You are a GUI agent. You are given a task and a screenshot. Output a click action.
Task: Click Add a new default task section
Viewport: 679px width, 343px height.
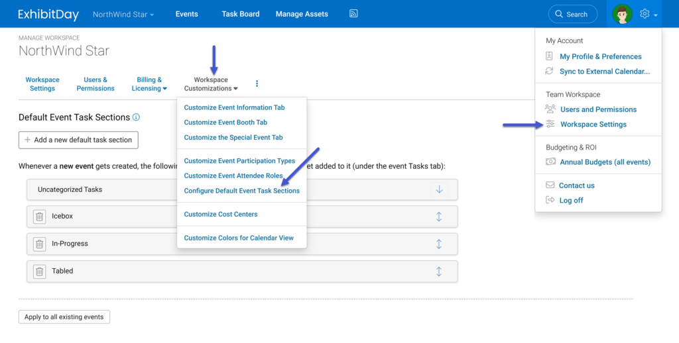(78, 140)
